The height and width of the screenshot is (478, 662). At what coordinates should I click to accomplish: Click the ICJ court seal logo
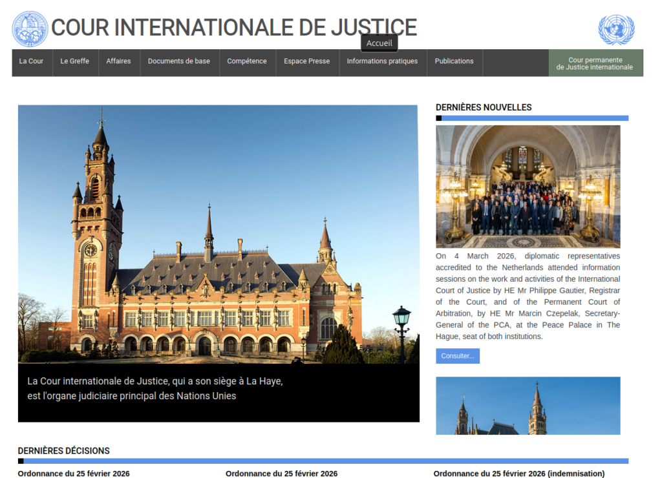pos(30,29)
